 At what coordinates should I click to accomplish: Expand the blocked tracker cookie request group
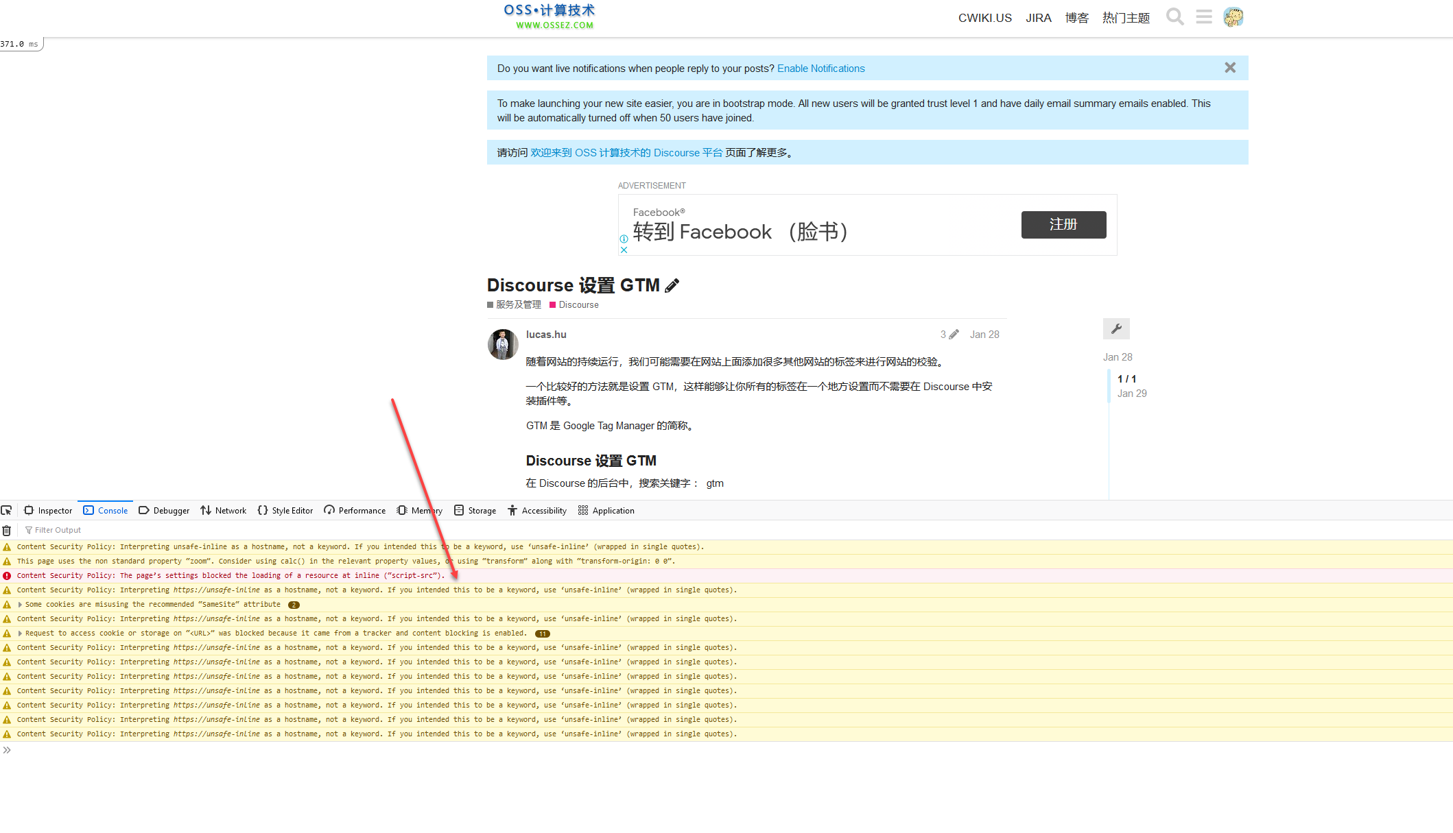[x=20, y=633]
